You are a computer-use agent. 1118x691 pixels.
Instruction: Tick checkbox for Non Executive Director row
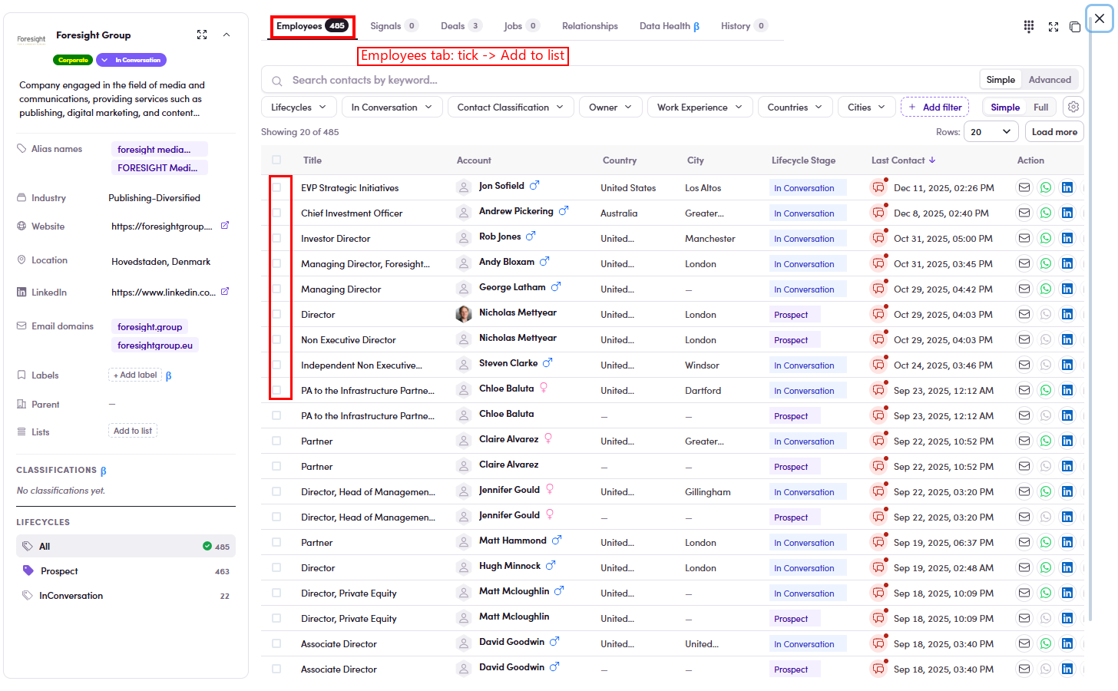(276, 339)
